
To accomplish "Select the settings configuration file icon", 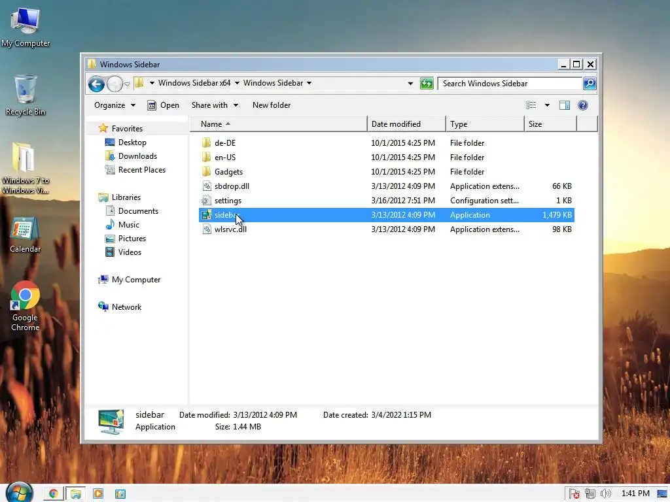I will (x=206, y=200).
